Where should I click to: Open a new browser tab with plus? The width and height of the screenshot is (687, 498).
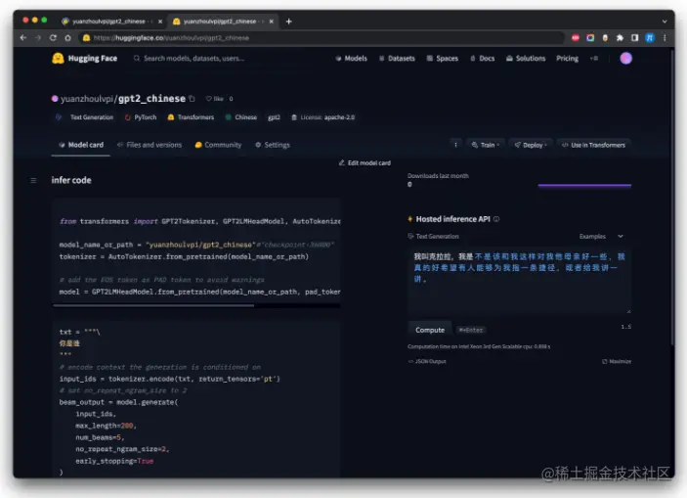point(288,22)
